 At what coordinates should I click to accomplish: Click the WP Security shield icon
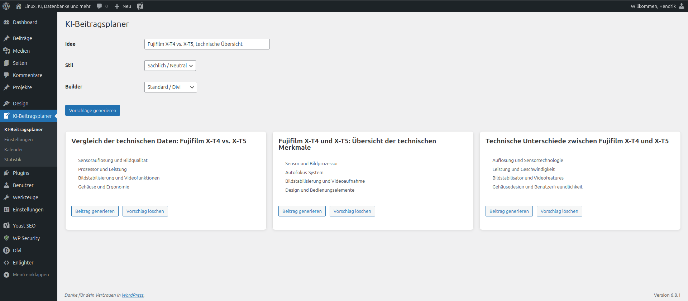(6, 238)
